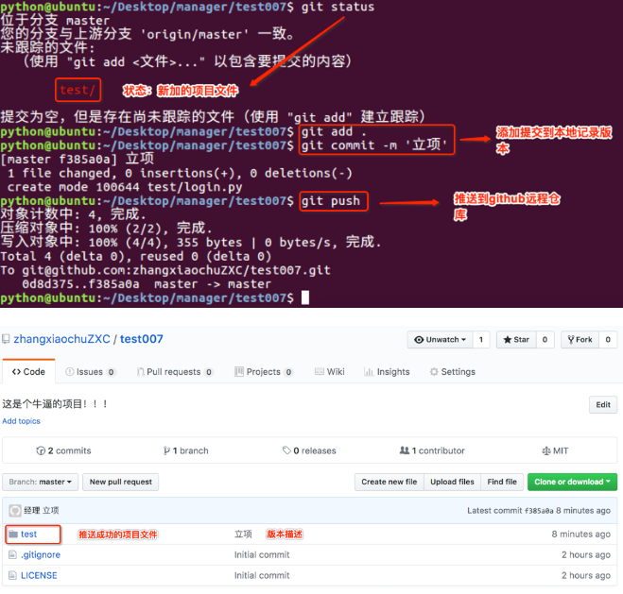Click the commits history clock icon
Screen dimensions: 623x594
pyautogui.click(x=41, y=450)
